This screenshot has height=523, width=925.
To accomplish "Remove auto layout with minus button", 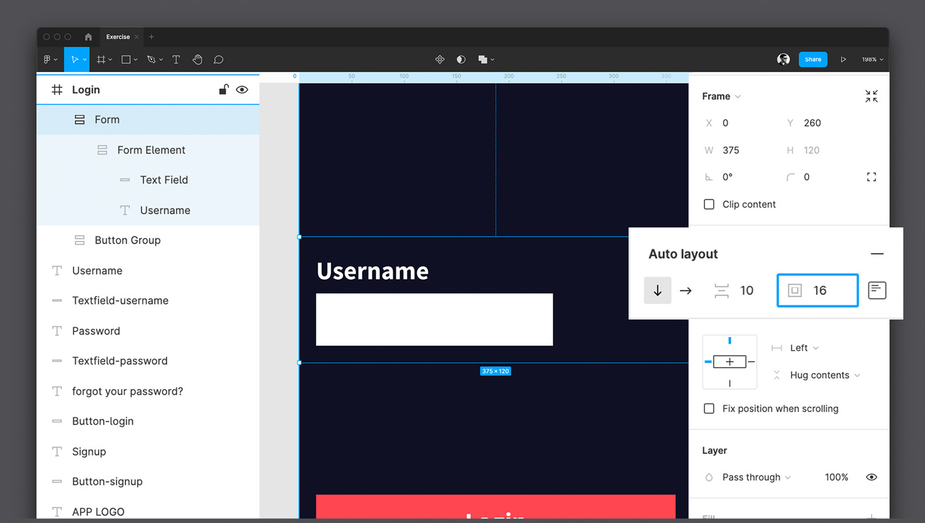I will tap(877, 254).
